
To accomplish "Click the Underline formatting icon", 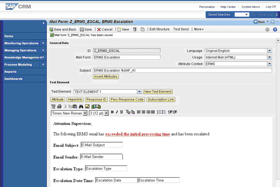I will 121,112.
